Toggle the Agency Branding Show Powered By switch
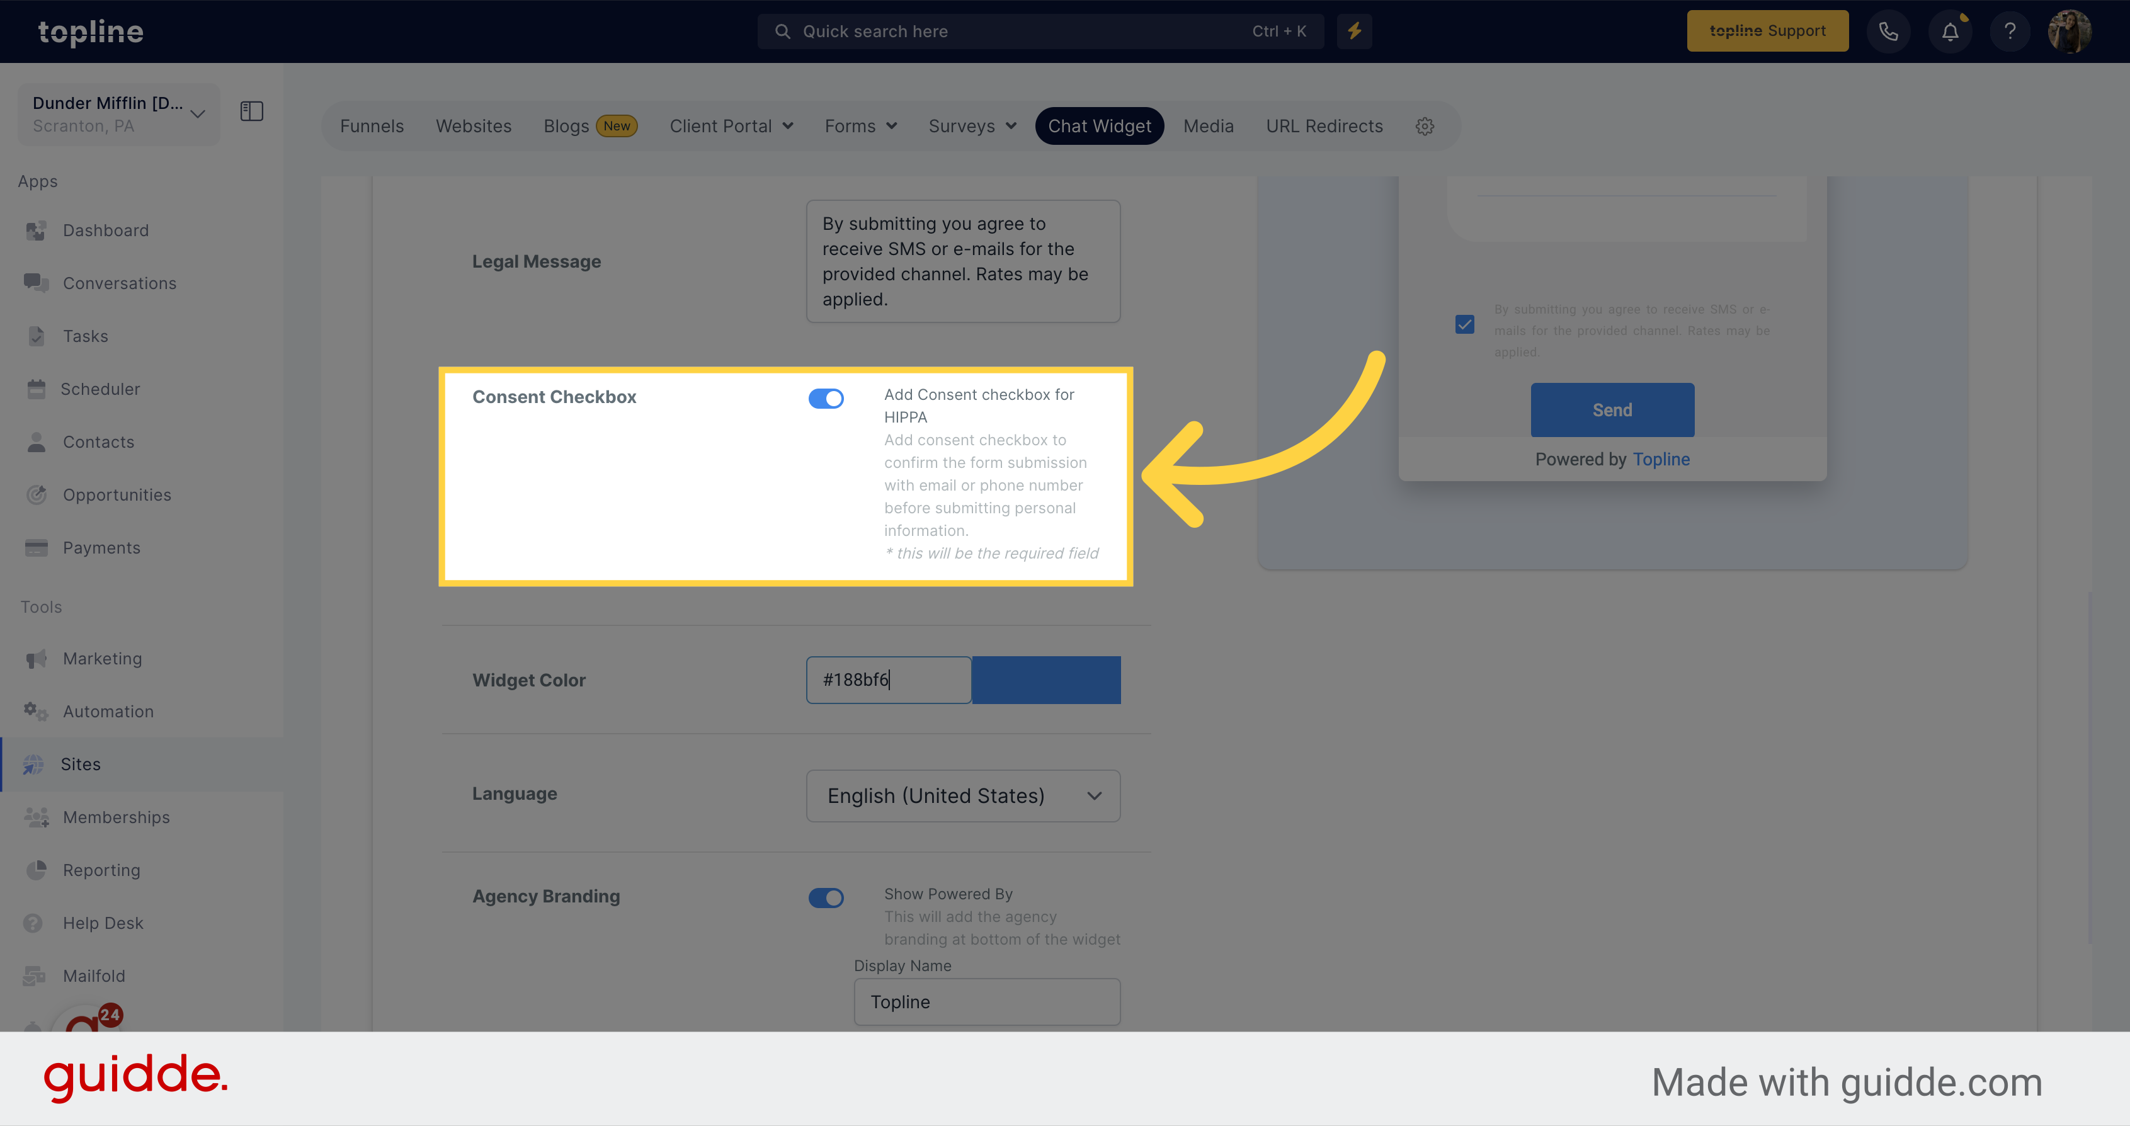2130x1126 pixels. (x=824, y=896)
